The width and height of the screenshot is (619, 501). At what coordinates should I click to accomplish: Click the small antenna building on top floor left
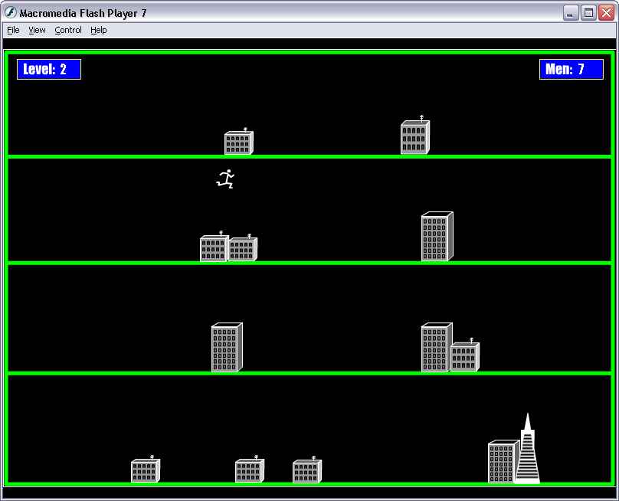click(x=239, y=142)
